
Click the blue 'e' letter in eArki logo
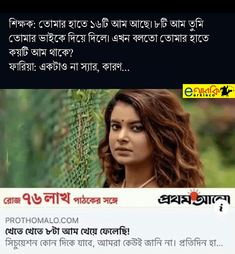(188, 92)
